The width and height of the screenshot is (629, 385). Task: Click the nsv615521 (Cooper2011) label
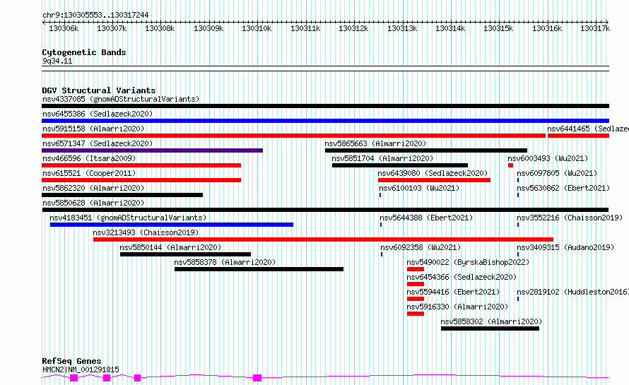pos(89,173)
